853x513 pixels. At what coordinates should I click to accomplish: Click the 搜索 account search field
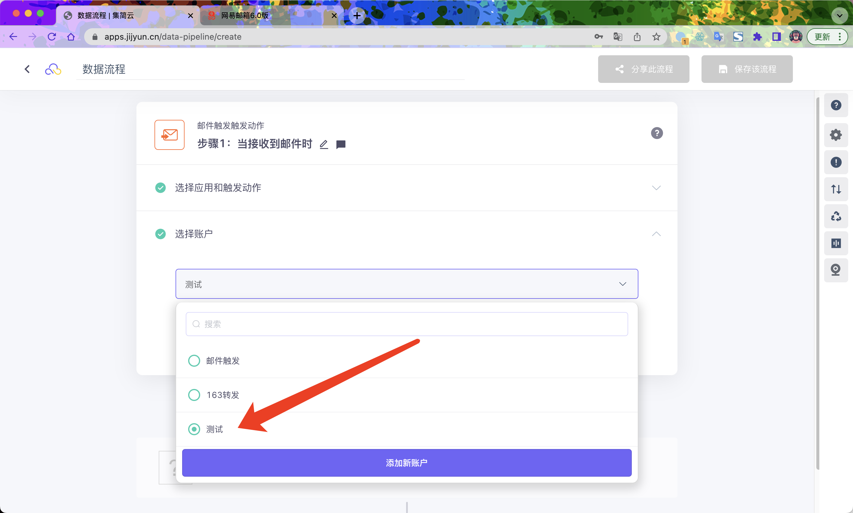[x=406, y=324]
